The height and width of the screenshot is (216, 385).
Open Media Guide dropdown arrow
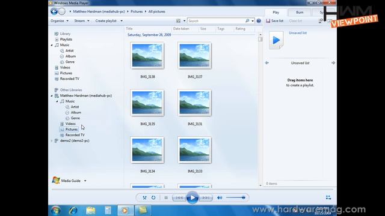pos(85,181)
